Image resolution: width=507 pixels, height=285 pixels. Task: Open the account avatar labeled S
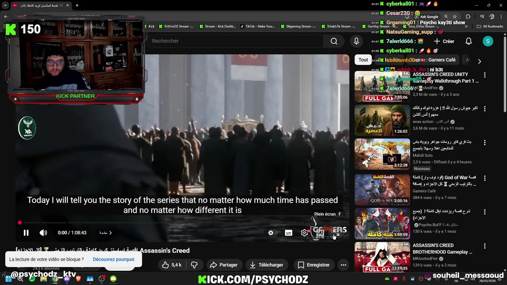(x=488, y=41)
